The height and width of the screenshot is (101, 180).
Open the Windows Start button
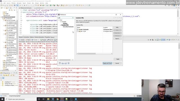click(x=2, y=99)
